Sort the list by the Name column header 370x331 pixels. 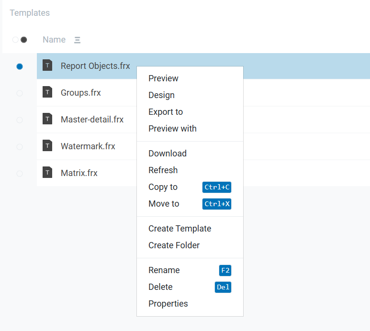point(54,40)
